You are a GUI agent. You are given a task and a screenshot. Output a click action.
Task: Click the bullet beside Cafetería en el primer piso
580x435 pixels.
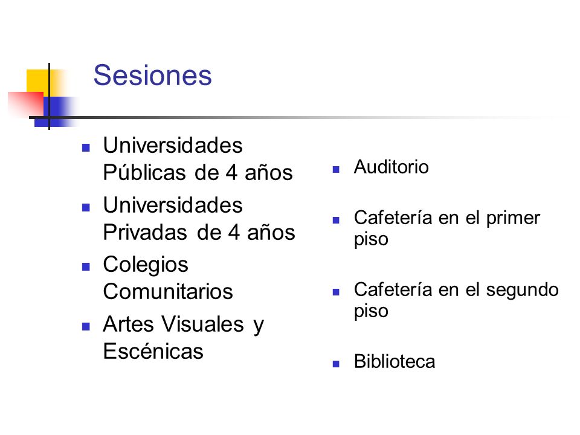click(x=336, y=221)
